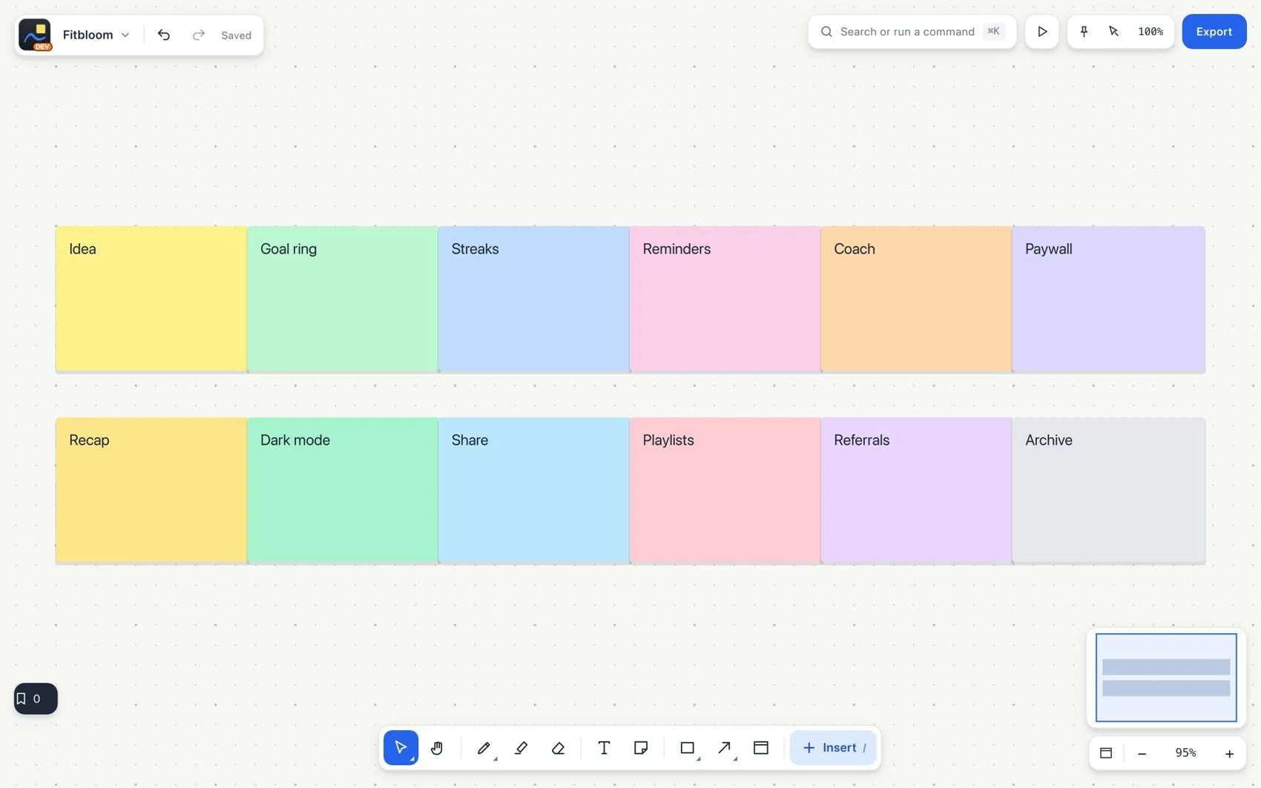Click the pin icon in top bar

coord(1084,31)
